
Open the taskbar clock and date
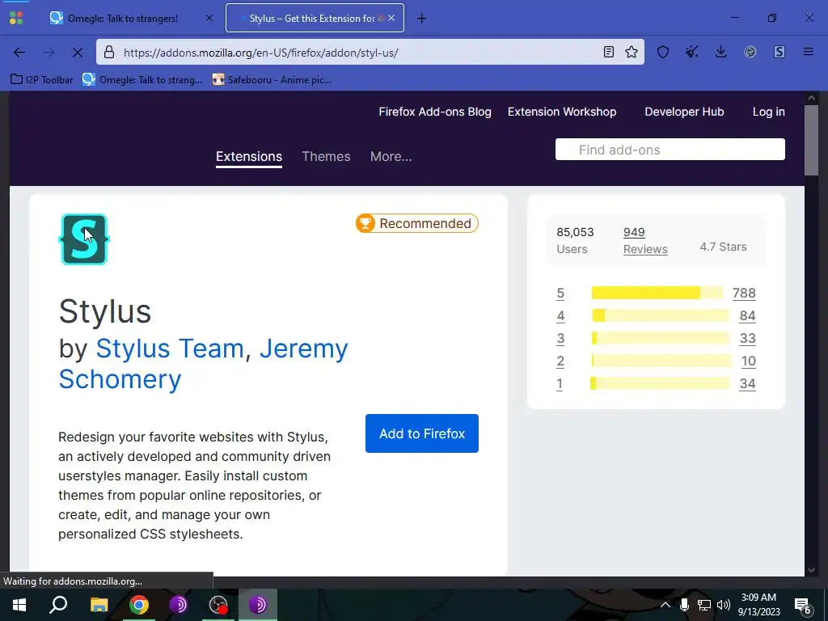coord(759,605)
